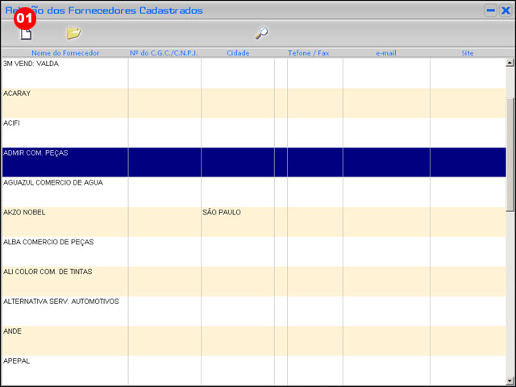The height and width of the screenshot is (387, 516).
Task: Click the Tefone / Fax column header
Action: click(308, 53)
